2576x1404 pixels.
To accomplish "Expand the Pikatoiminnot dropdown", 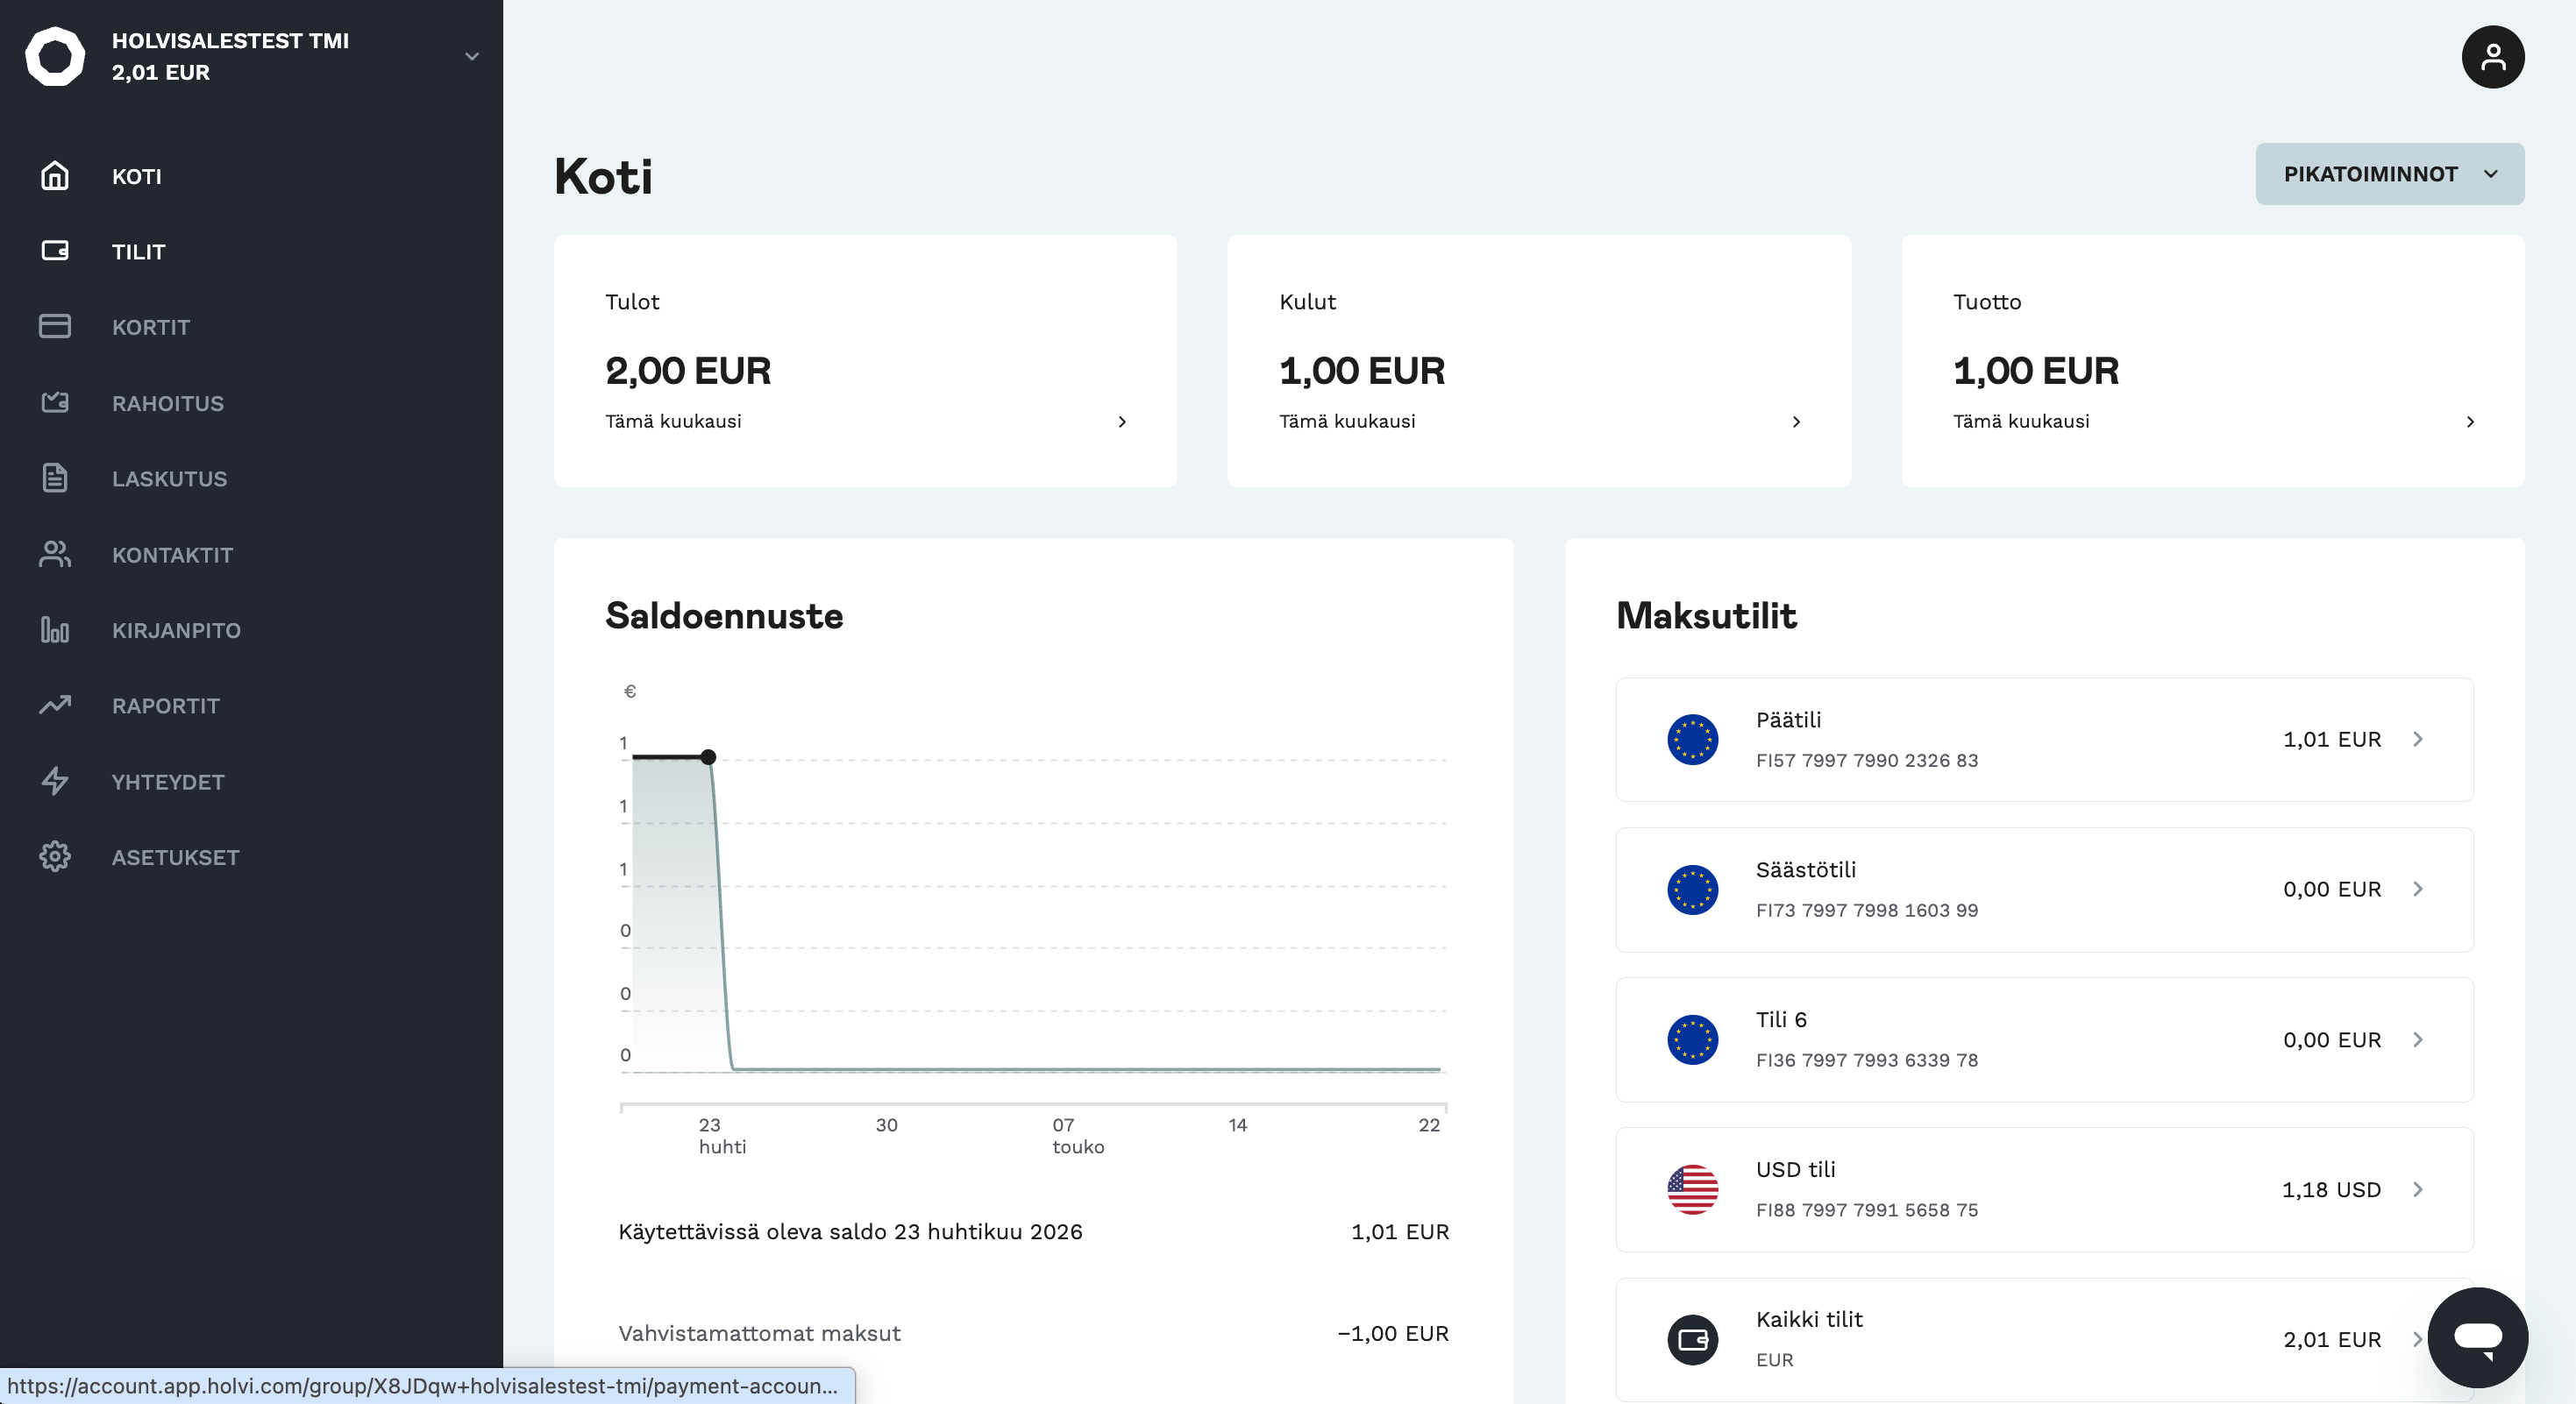I will point(2389,174).
